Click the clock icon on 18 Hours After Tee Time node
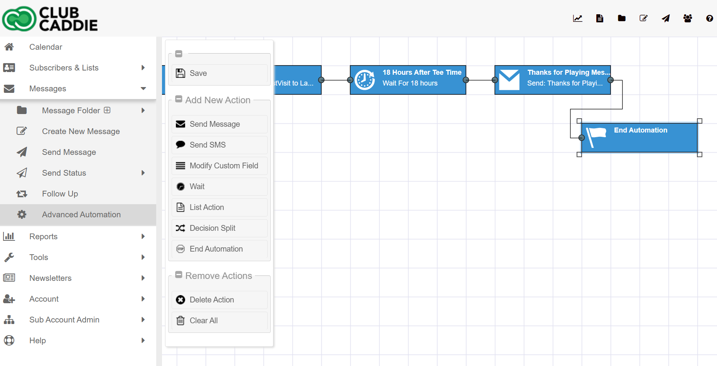Viewport: 717px width, 366px height. pos(365,80)
